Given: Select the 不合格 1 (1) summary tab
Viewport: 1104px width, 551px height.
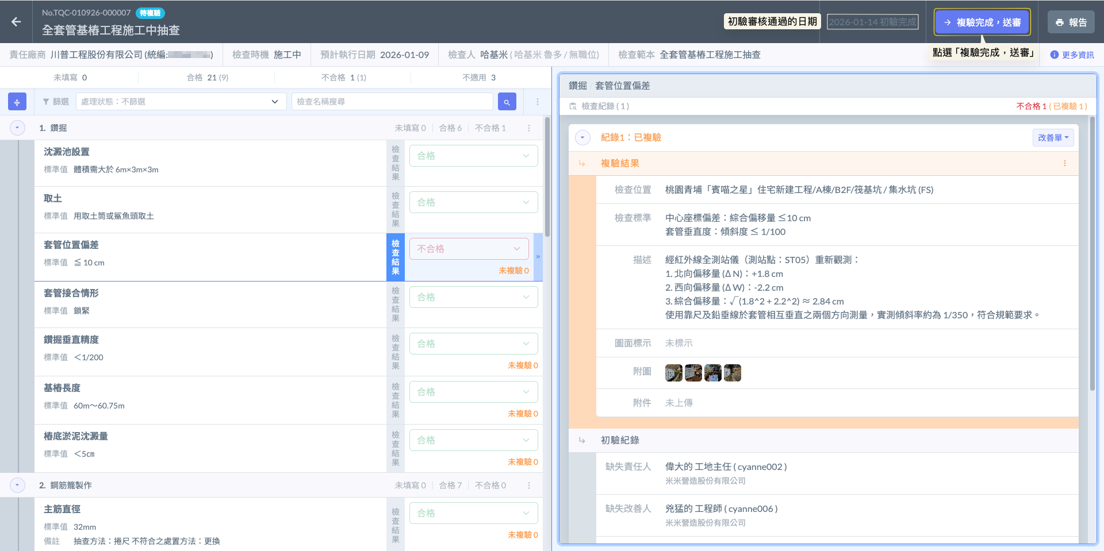Looking at the screenshot, I should tap(343, 78).
